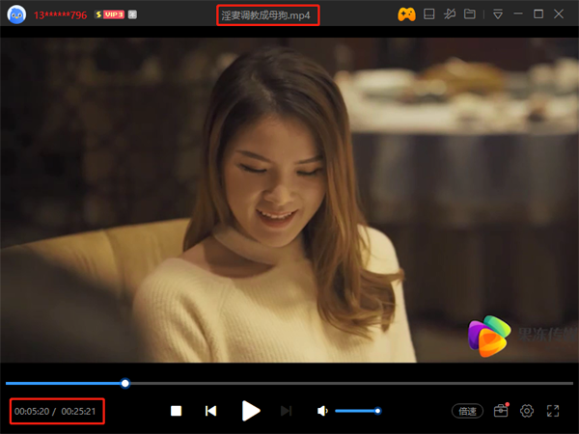The image size is (579, 434).
Task: Click the video progress bar handle
Action: tap(125, 383)
